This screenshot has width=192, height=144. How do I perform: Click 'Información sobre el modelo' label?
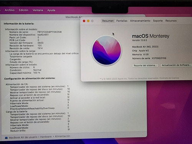click(21, 29)
